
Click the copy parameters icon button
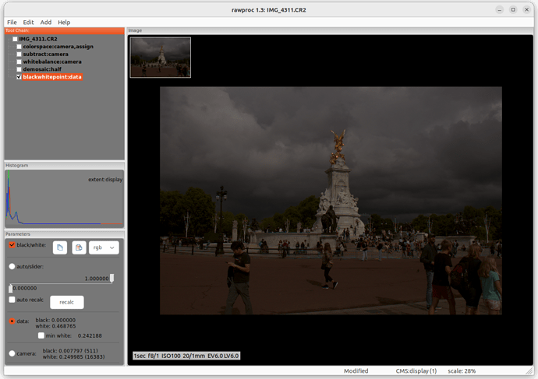(60, 247)
